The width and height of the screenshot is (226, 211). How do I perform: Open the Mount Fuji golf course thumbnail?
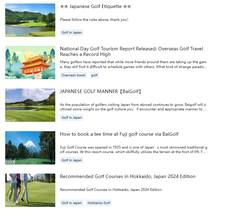30,147
